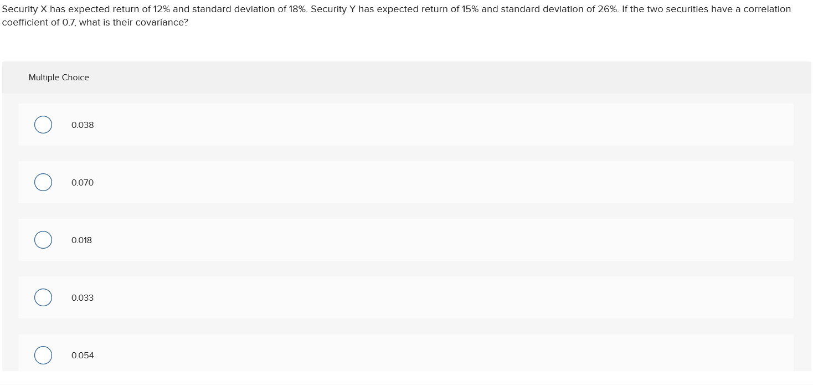Click the second answer option row
The height and width of the screenshot is (386, 813).
point(388,182)
